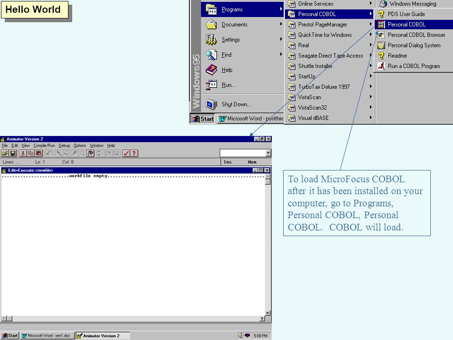Click the 'Col: 8' status text
Image resolution: width=453 pixels, height=340 pixels.
pos(68,162)
